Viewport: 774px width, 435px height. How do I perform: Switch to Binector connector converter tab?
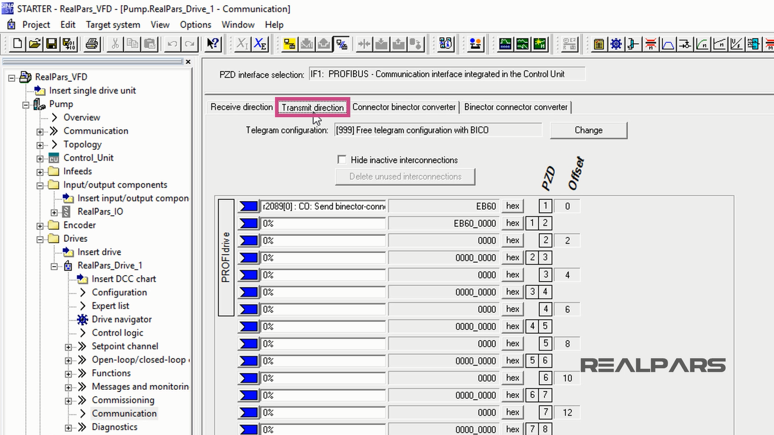[516, 107]
